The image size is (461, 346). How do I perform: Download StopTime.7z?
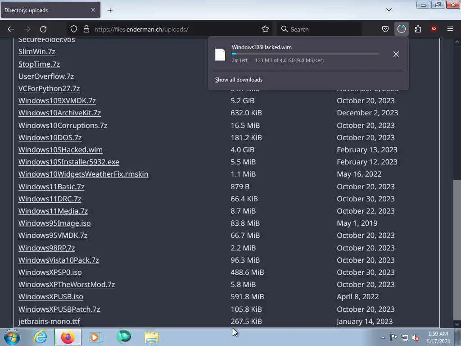click(39, 64)
